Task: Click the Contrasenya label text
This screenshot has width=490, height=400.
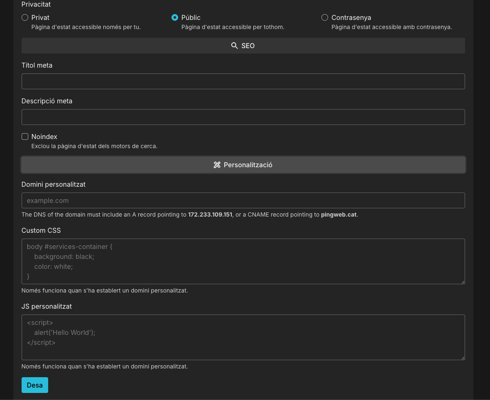Action: [351, 17]
